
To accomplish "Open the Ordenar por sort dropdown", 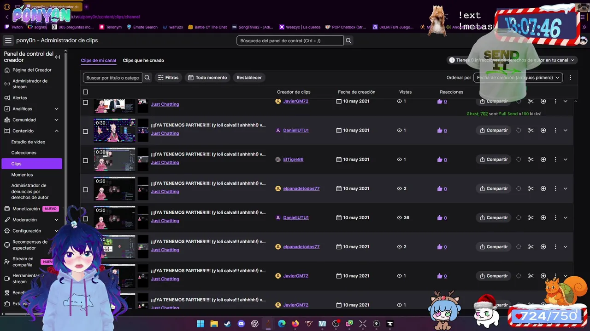I will [518, 78].
